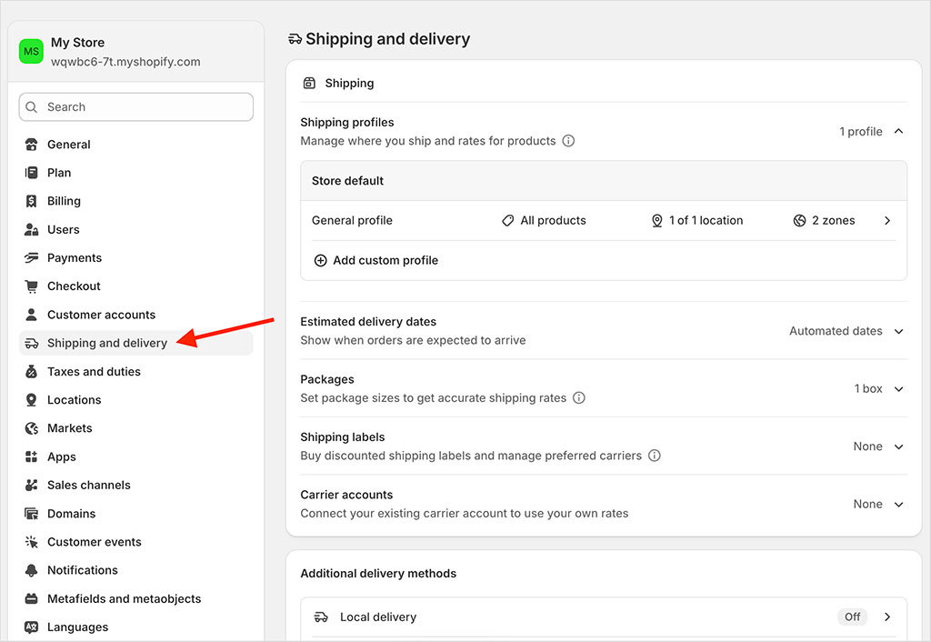The height and width of the screenshot is (642, 931).
Task: Click the '1 box' value
Action: point(868,388)
